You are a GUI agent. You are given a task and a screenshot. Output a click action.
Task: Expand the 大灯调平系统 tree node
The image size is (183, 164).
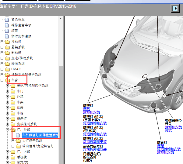click(x=13, y=141)
